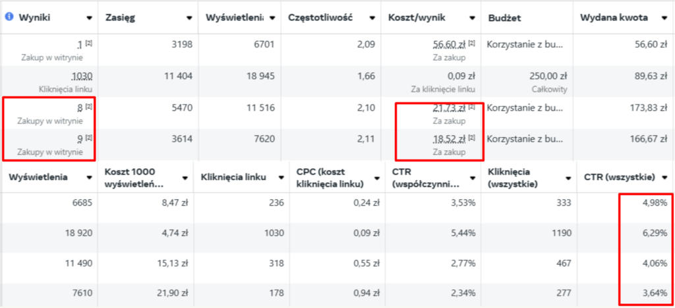Viewport: 675px width, 308px height.
Task: Click the 21,73 zł cost per purchase
Action: (450, 108)
